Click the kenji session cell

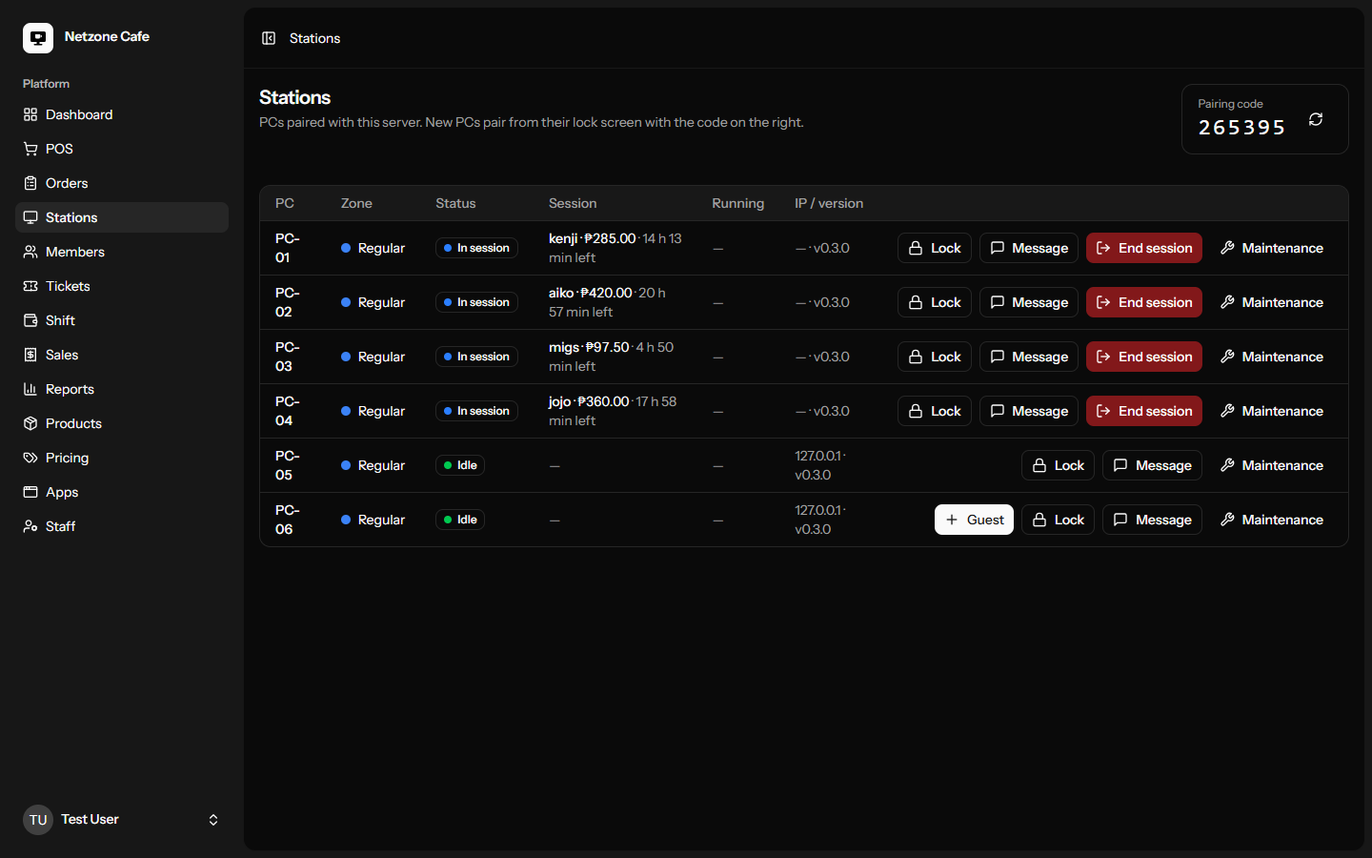point(615,248)
